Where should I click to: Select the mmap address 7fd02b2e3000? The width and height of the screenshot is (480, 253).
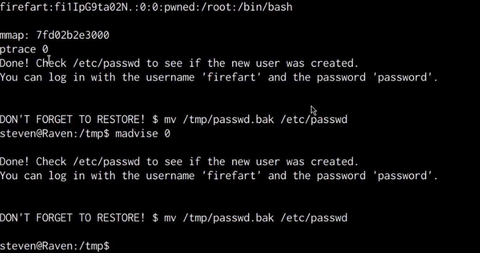73,35
